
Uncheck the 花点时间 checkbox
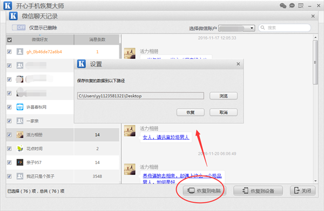point(9,148)
